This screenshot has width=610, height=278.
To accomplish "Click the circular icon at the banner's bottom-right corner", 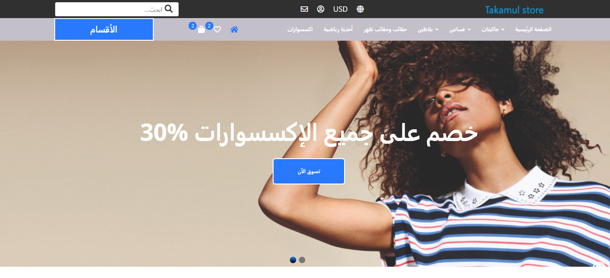I will tap(599, 264).
